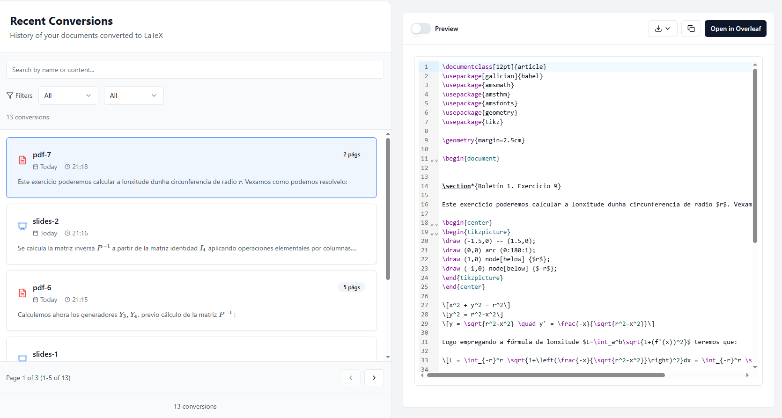Click the calendar icon on slides-2 card

36,233
